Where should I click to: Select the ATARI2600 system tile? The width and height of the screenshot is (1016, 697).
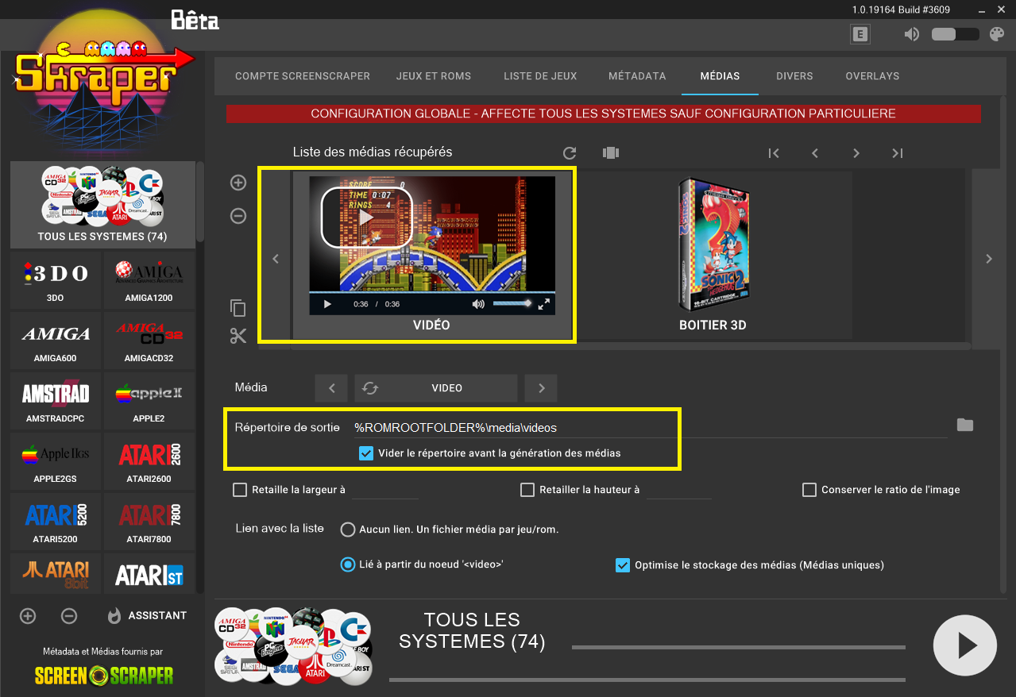point(149,461)
